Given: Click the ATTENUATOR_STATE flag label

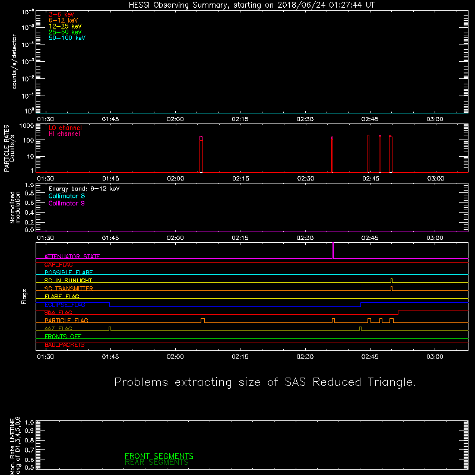Looking at the screenshot, I should [x=72, y=256].
